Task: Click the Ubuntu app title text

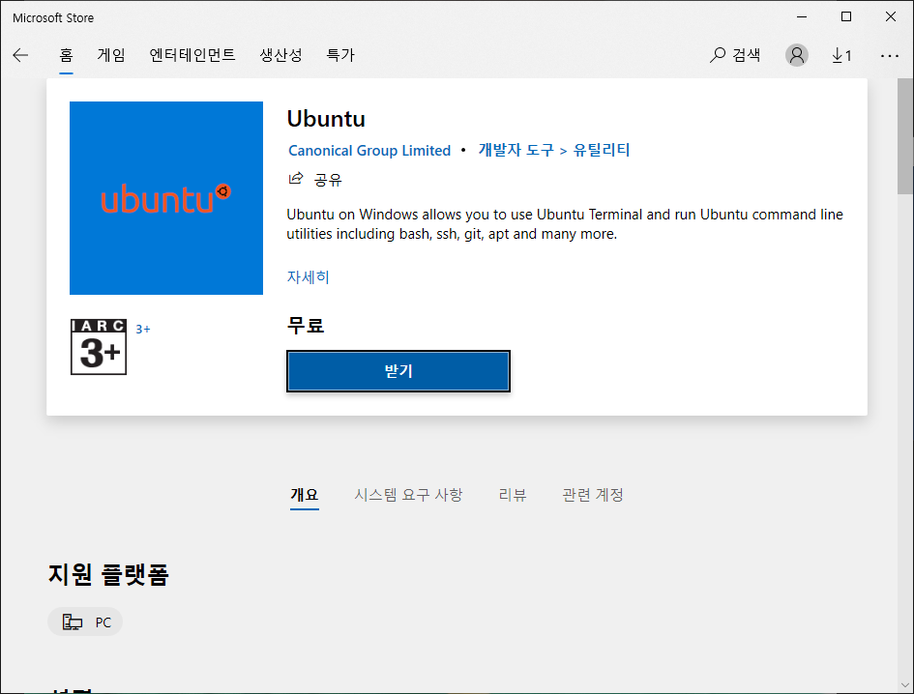Action: tap(326, 119)
